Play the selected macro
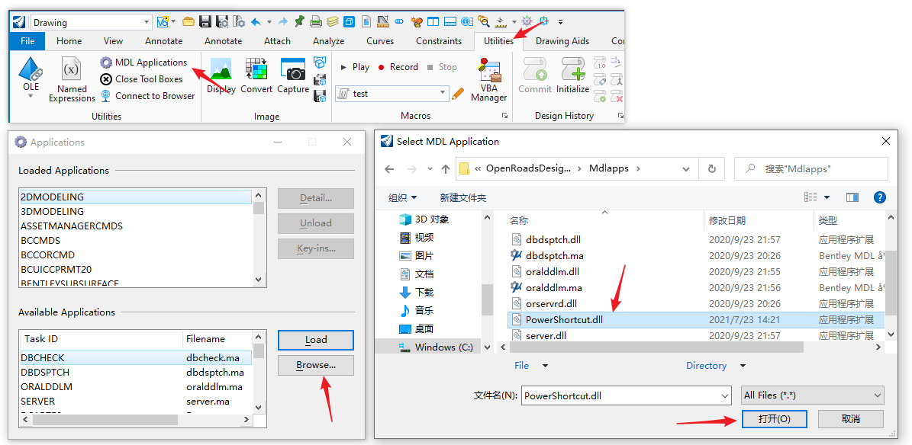 pos(355,67)
